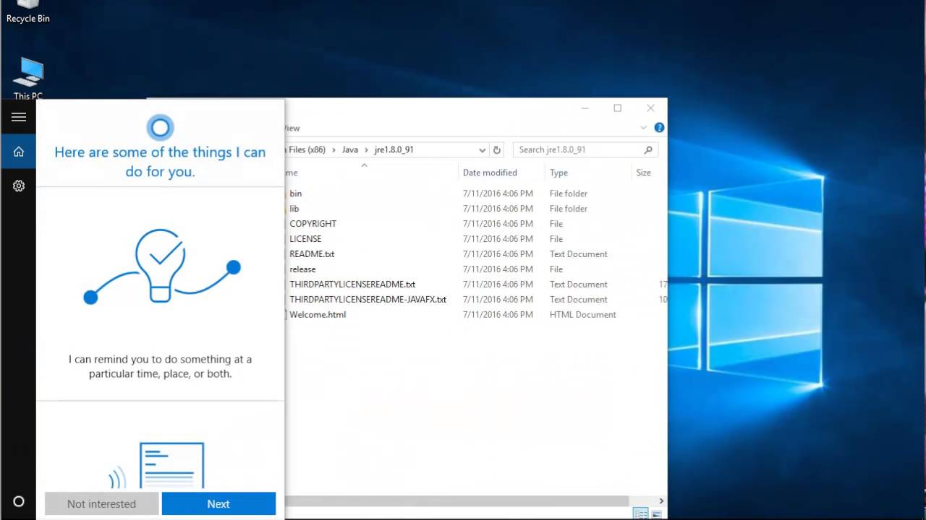
Task: Click File folder type of bin
Action: pyautogui.click(x=569, y=194)
